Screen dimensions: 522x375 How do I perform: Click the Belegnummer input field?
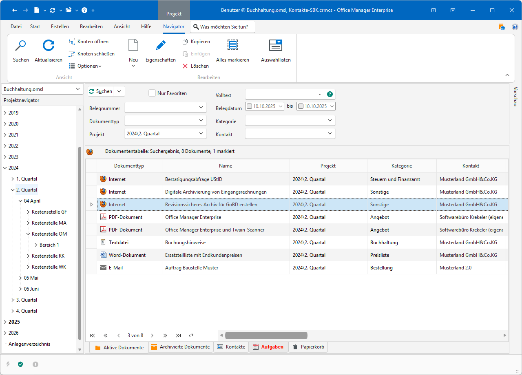(161, 108)
